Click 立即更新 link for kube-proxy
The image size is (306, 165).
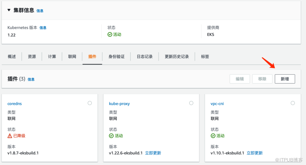[153, 153]
